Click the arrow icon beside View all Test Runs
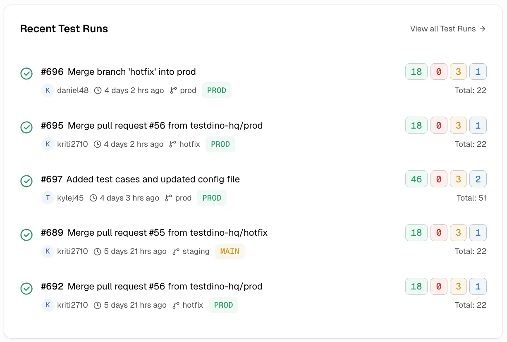 coord(482,29)
